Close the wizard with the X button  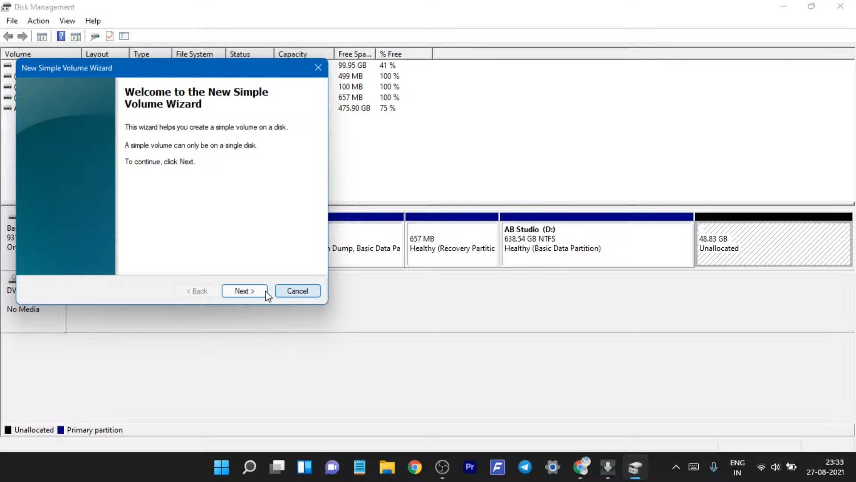pos(318,68)
